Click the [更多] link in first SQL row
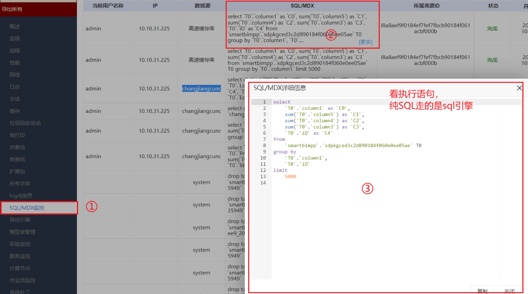The image size is (528, 294). click(365, 42)
